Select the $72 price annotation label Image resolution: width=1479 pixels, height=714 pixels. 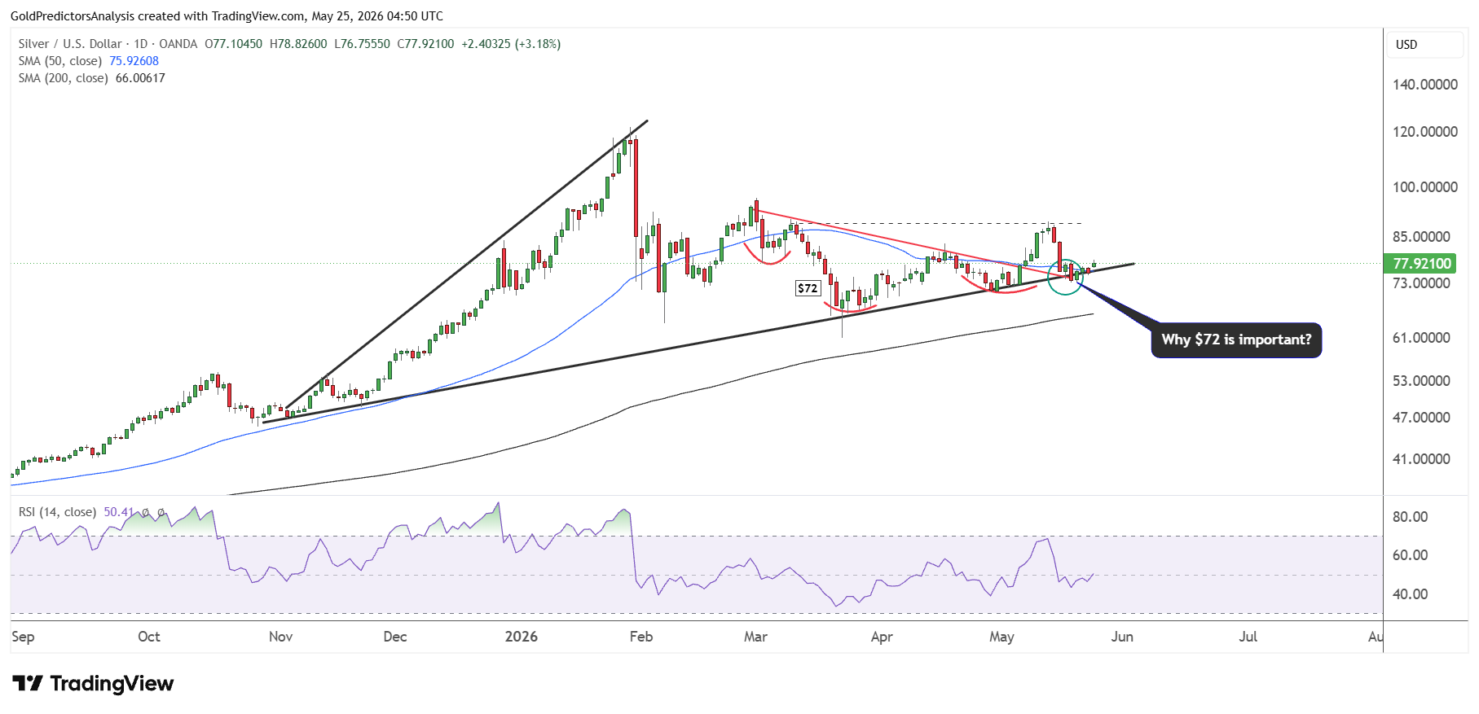click(x=808, y=288)
